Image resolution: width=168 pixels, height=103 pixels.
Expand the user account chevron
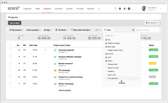[160, 9]
